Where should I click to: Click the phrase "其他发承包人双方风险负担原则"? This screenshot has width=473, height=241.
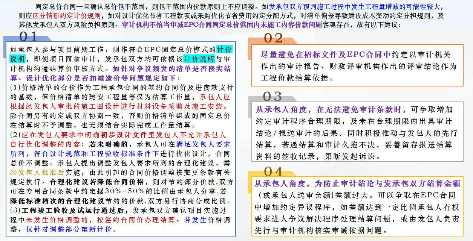(x=67, y=25)
